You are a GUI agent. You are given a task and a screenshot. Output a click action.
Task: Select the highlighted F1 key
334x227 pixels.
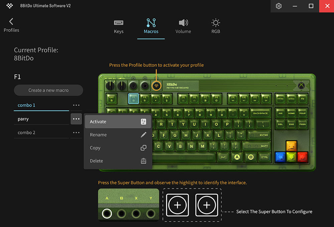[x=134, y=98]
